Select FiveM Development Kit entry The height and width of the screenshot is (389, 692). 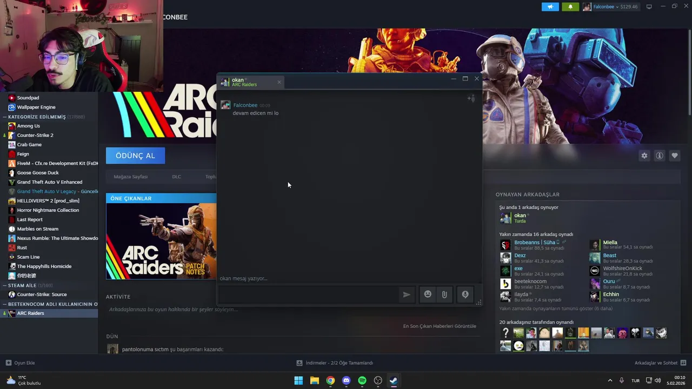tap(57, 163)
